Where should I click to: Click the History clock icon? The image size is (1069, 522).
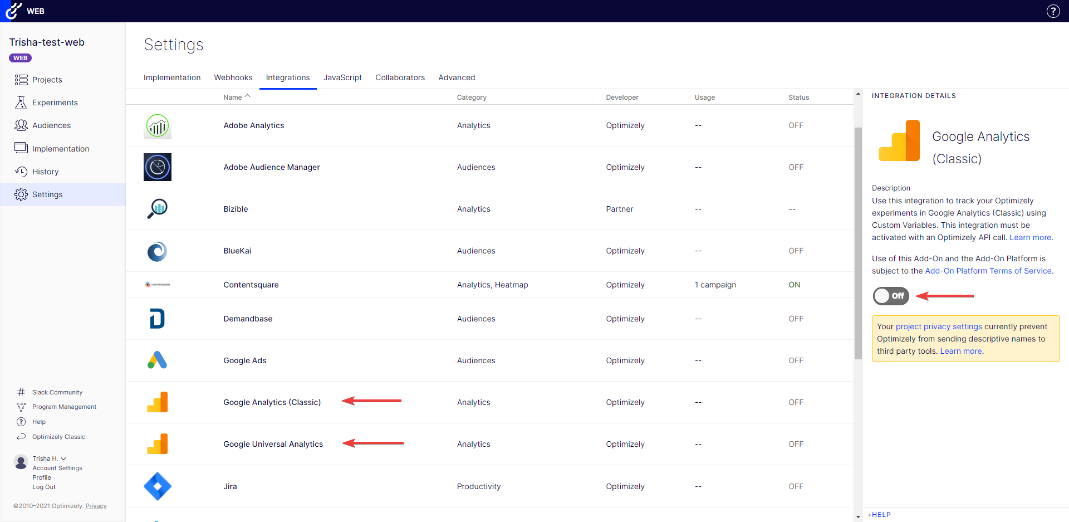pyautogui.click(x=21, y=172)
